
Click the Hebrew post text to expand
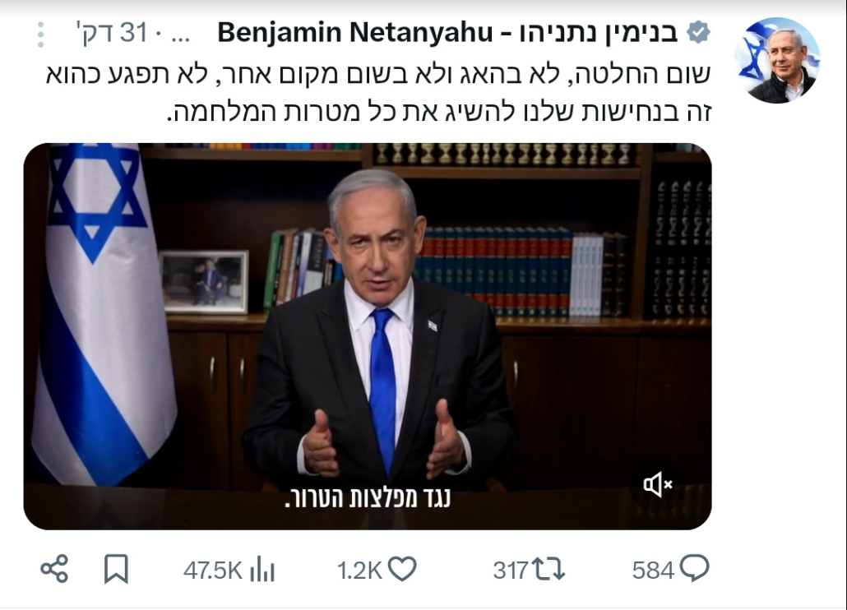point(378,94)
